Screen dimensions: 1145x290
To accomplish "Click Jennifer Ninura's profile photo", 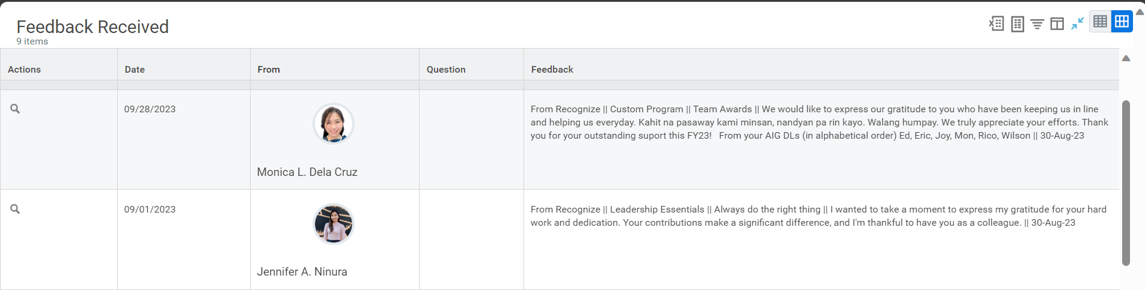I will tap(334, 224).
